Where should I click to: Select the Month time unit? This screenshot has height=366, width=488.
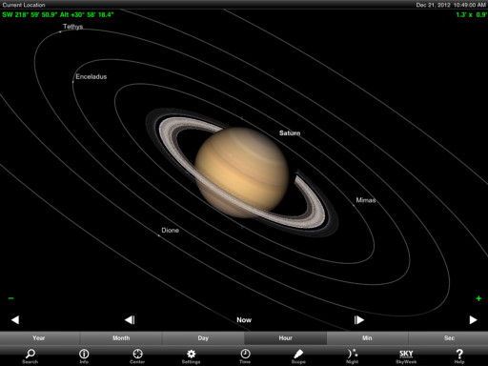point(121,338)
